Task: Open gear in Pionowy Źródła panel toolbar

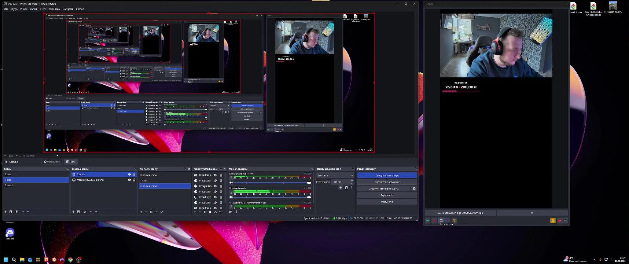Action: tap(210, 212)
